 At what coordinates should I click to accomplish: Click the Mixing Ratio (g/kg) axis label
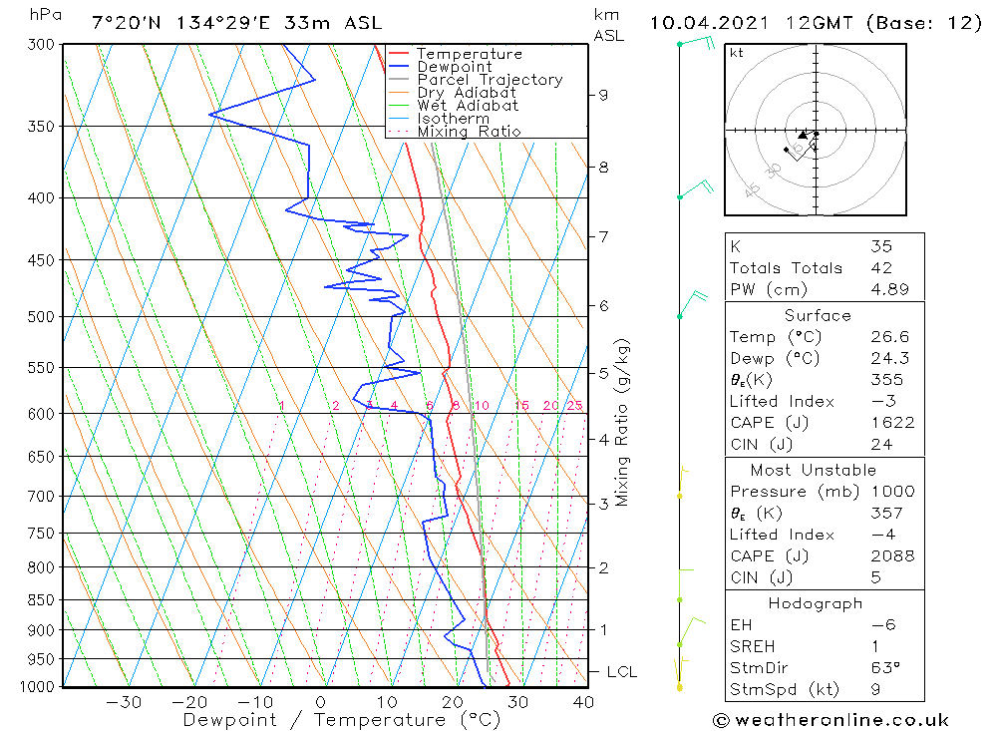point(621,423)
